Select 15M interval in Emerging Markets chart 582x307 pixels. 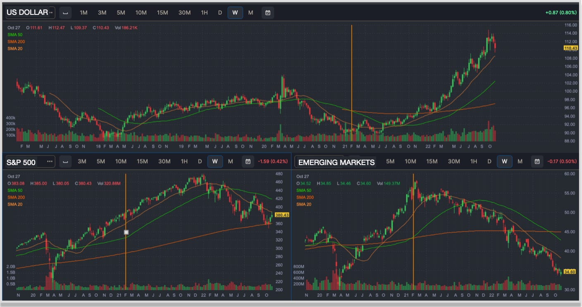click(x=432, y=161)
